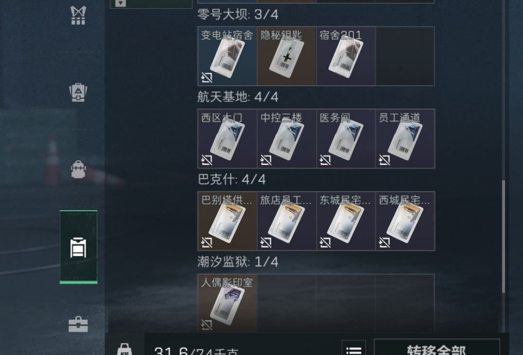Click the weight bag icon at bottom
Image resolution: width=523 pixels, height=355 pixels.
[x=124, y=349]
